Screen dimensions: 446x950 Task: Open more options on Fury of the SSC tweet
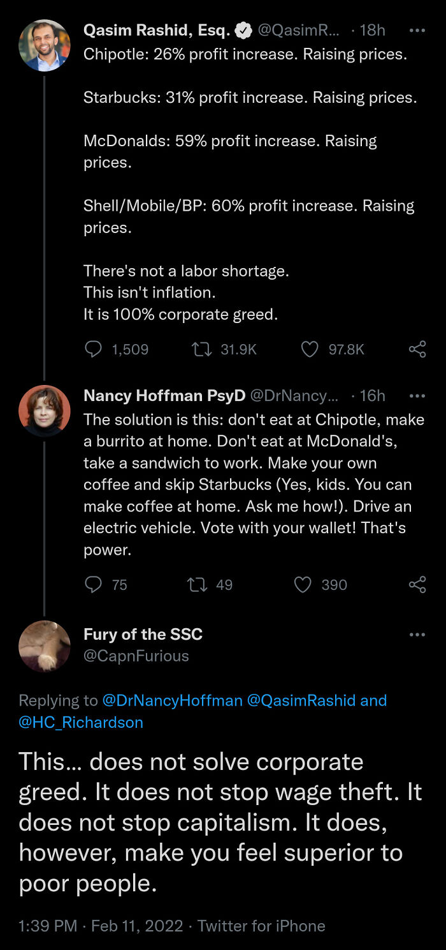click(x=417, y=635)
